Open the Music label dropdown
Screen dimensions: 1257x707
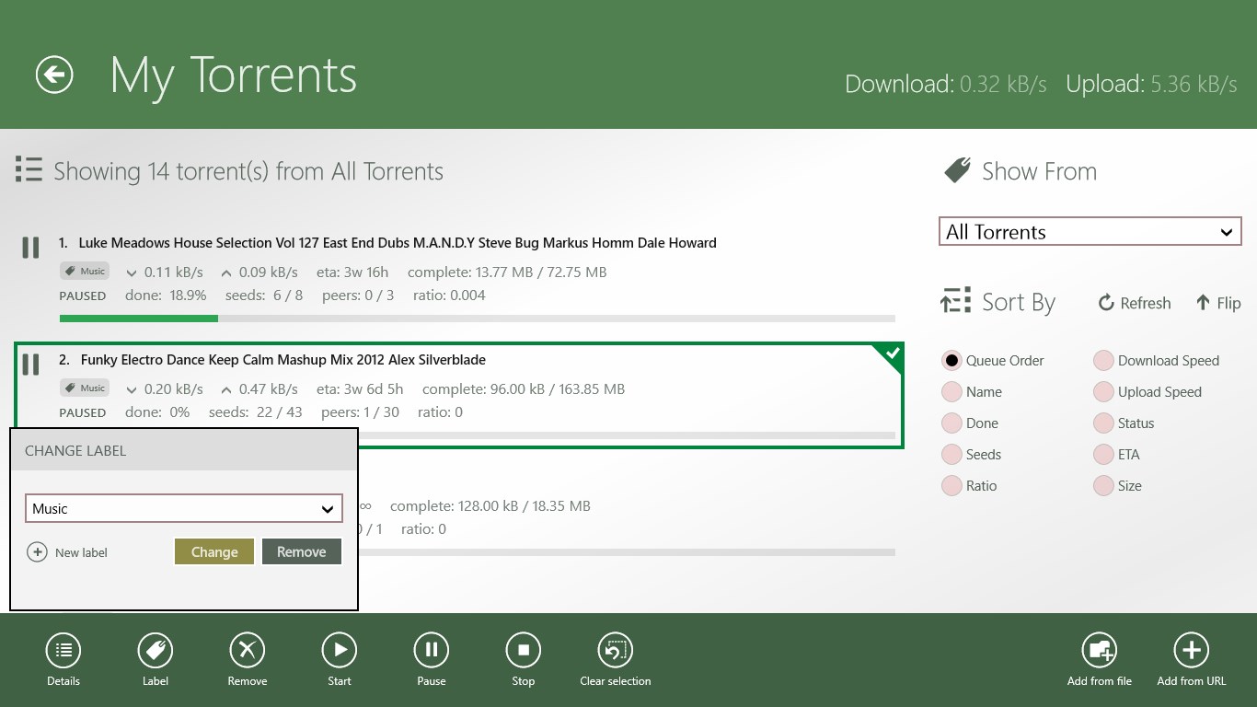coord(183,508)
